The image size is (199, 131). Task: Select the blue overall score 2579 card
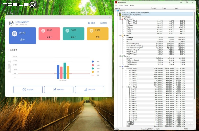pos(22,36)
